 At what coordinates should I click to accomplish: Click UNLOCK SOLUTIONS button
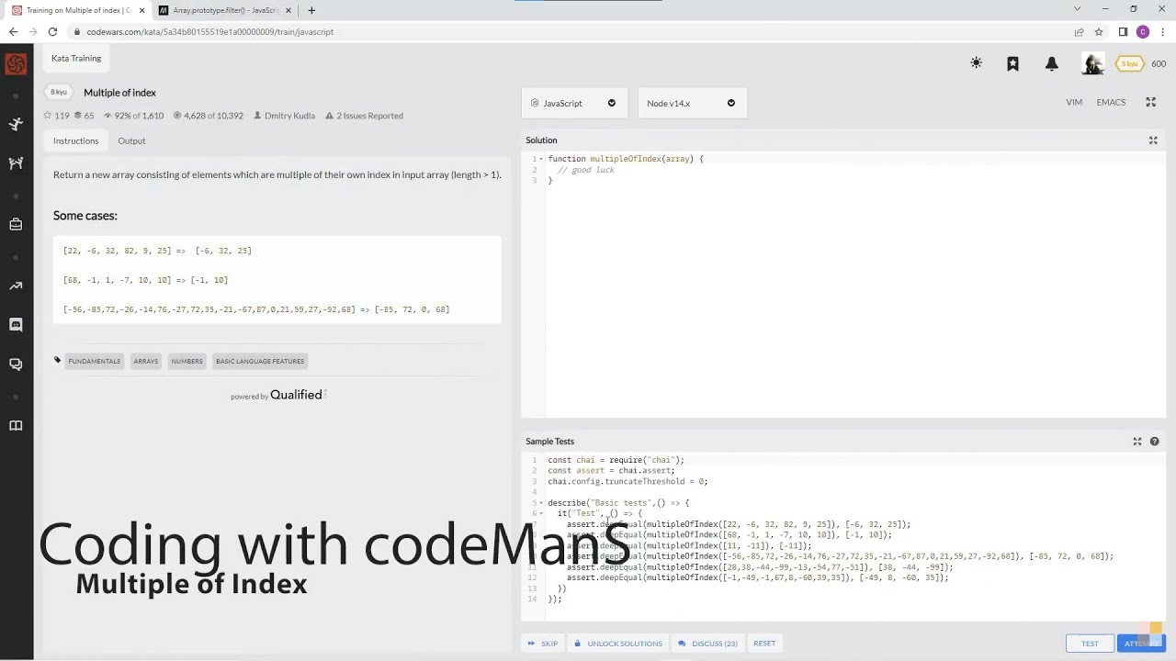pyautogui.click(x=617, y=644)
